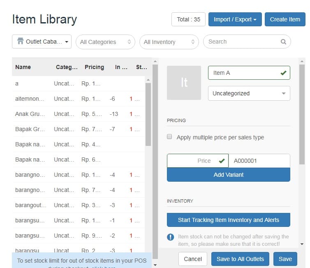Click the item image placeholder thumbnail
310x268 pixels.
pyautogui.click(x=184, y=83)
